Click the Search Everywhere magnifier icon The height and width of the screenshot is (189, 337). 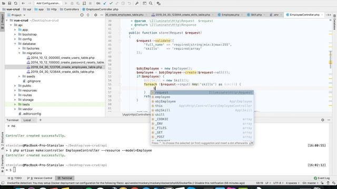(x=151, y=3)
